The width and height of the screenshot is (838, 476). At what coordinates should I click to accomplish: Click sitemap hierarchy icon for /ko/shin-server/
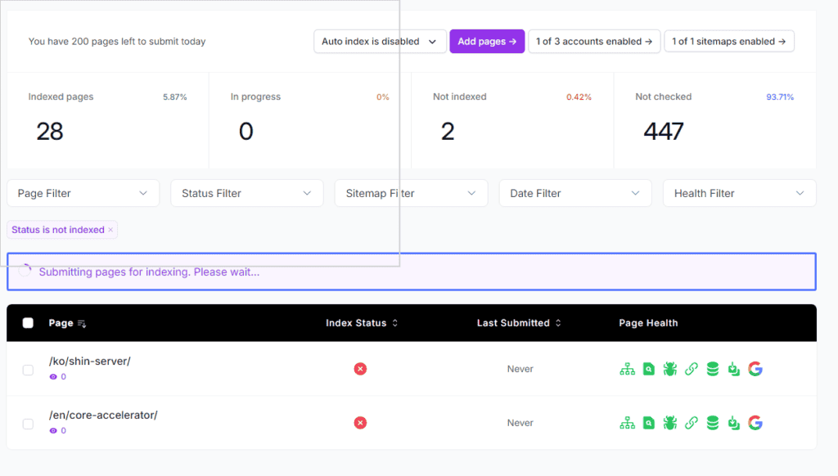point(627,369)
